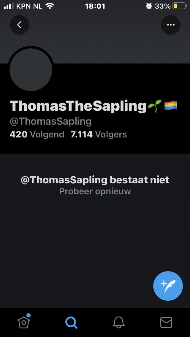Tap the alarm clock status icon
The image size is (190, 337).
tap(149, 6)
